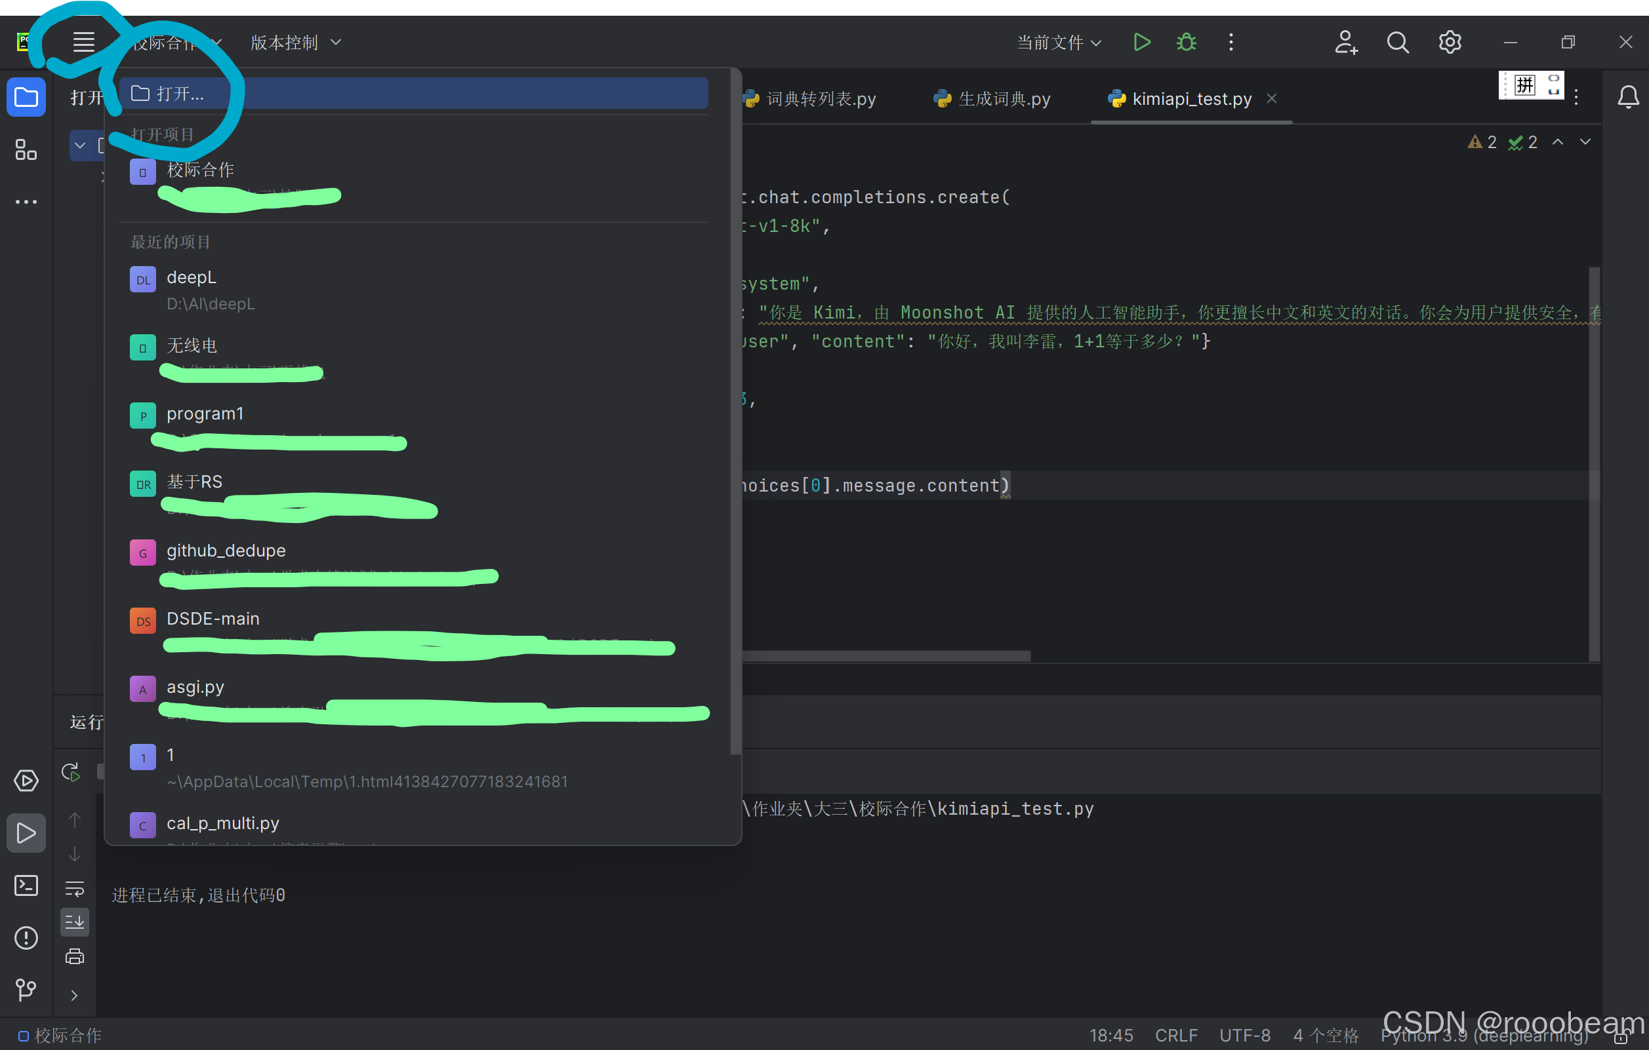Expand the 版本控制 dropdown
This screenshot has height=1050, width=1649.
point(295,43)
